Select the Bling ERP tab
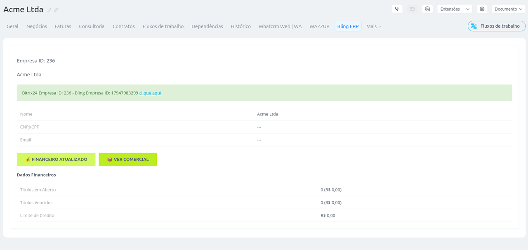Screen dimensions: 528x250 point(348,26)
